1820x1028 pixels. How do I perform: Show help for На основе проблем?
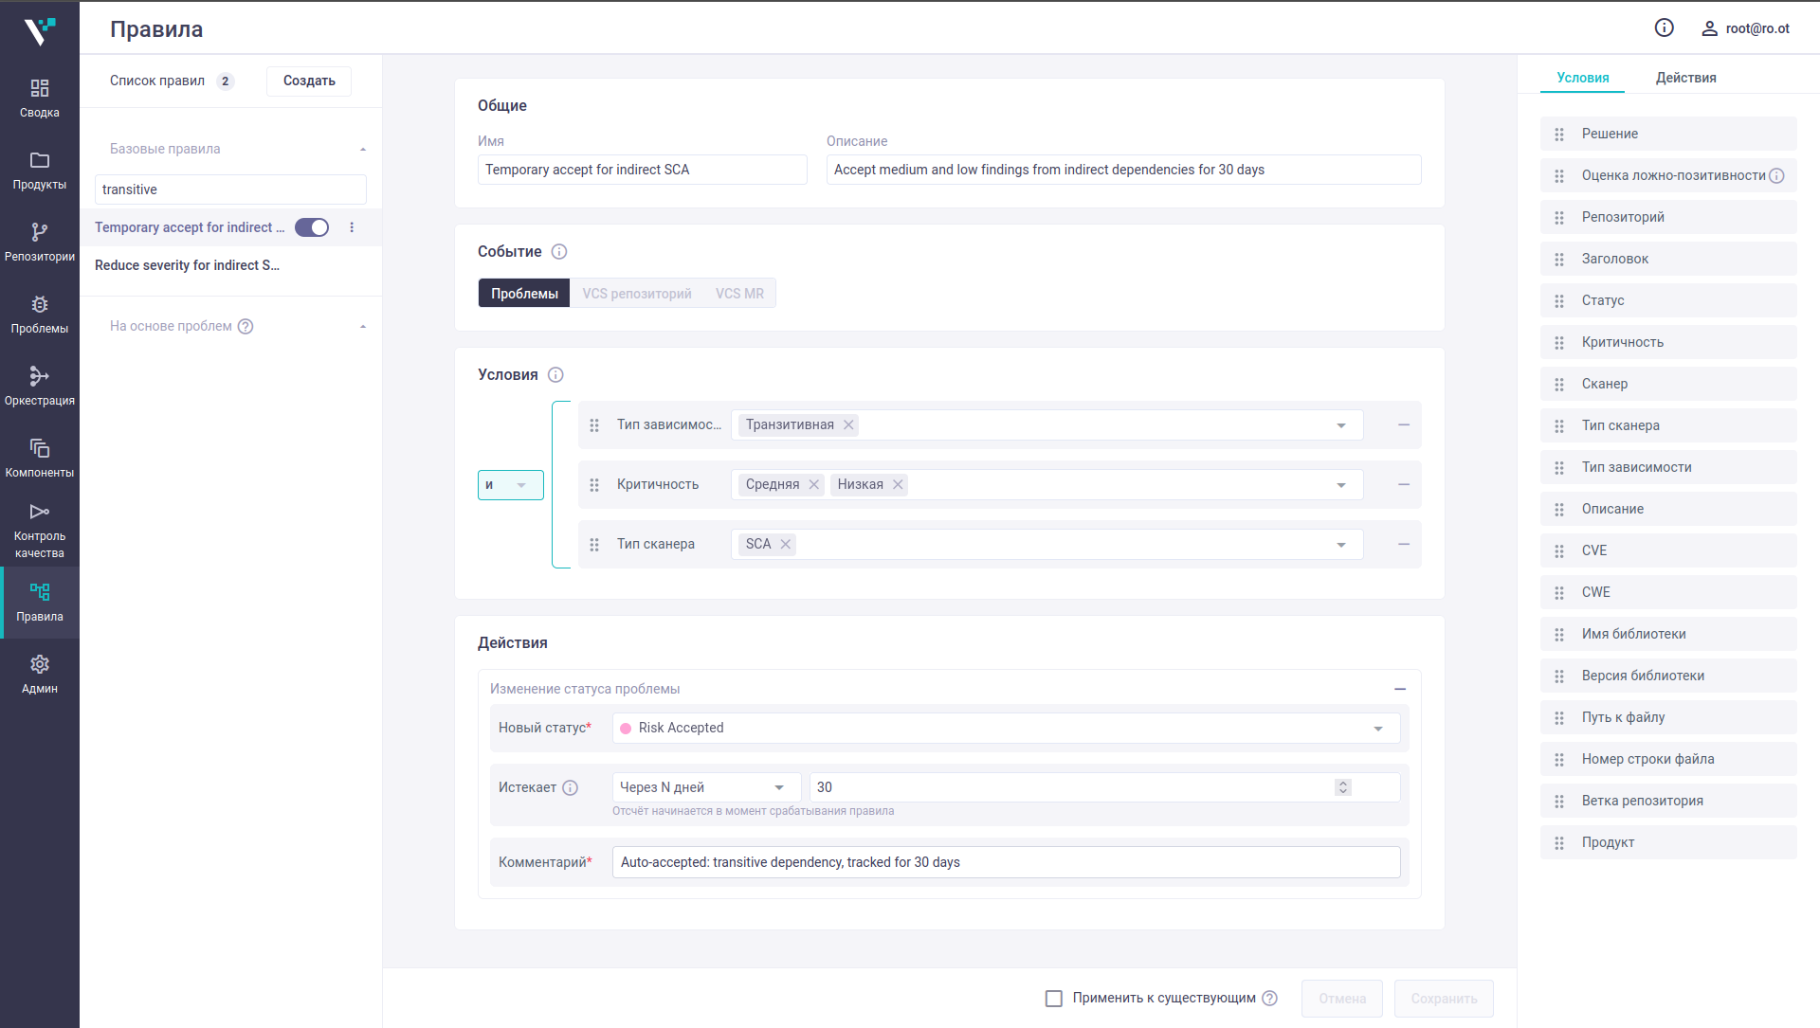[246, 326]
